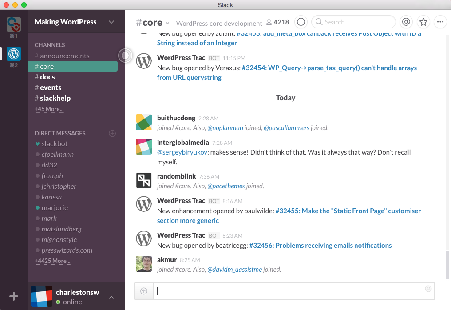Click the message input field

pos(289,291)
